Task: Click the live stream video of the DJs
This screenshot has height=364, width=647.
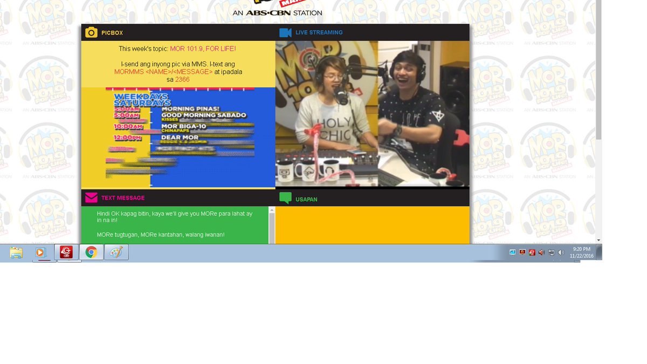Action: [x=373, y=114]
